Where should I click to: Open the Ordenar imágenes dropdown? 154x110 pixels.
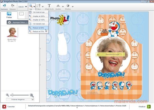click(x=20, y=99)
